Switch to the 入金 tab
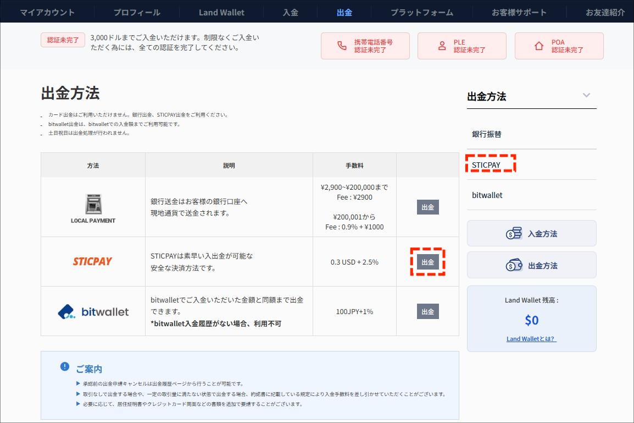This screenshot has height=423, width=634. tap(290, 11)
